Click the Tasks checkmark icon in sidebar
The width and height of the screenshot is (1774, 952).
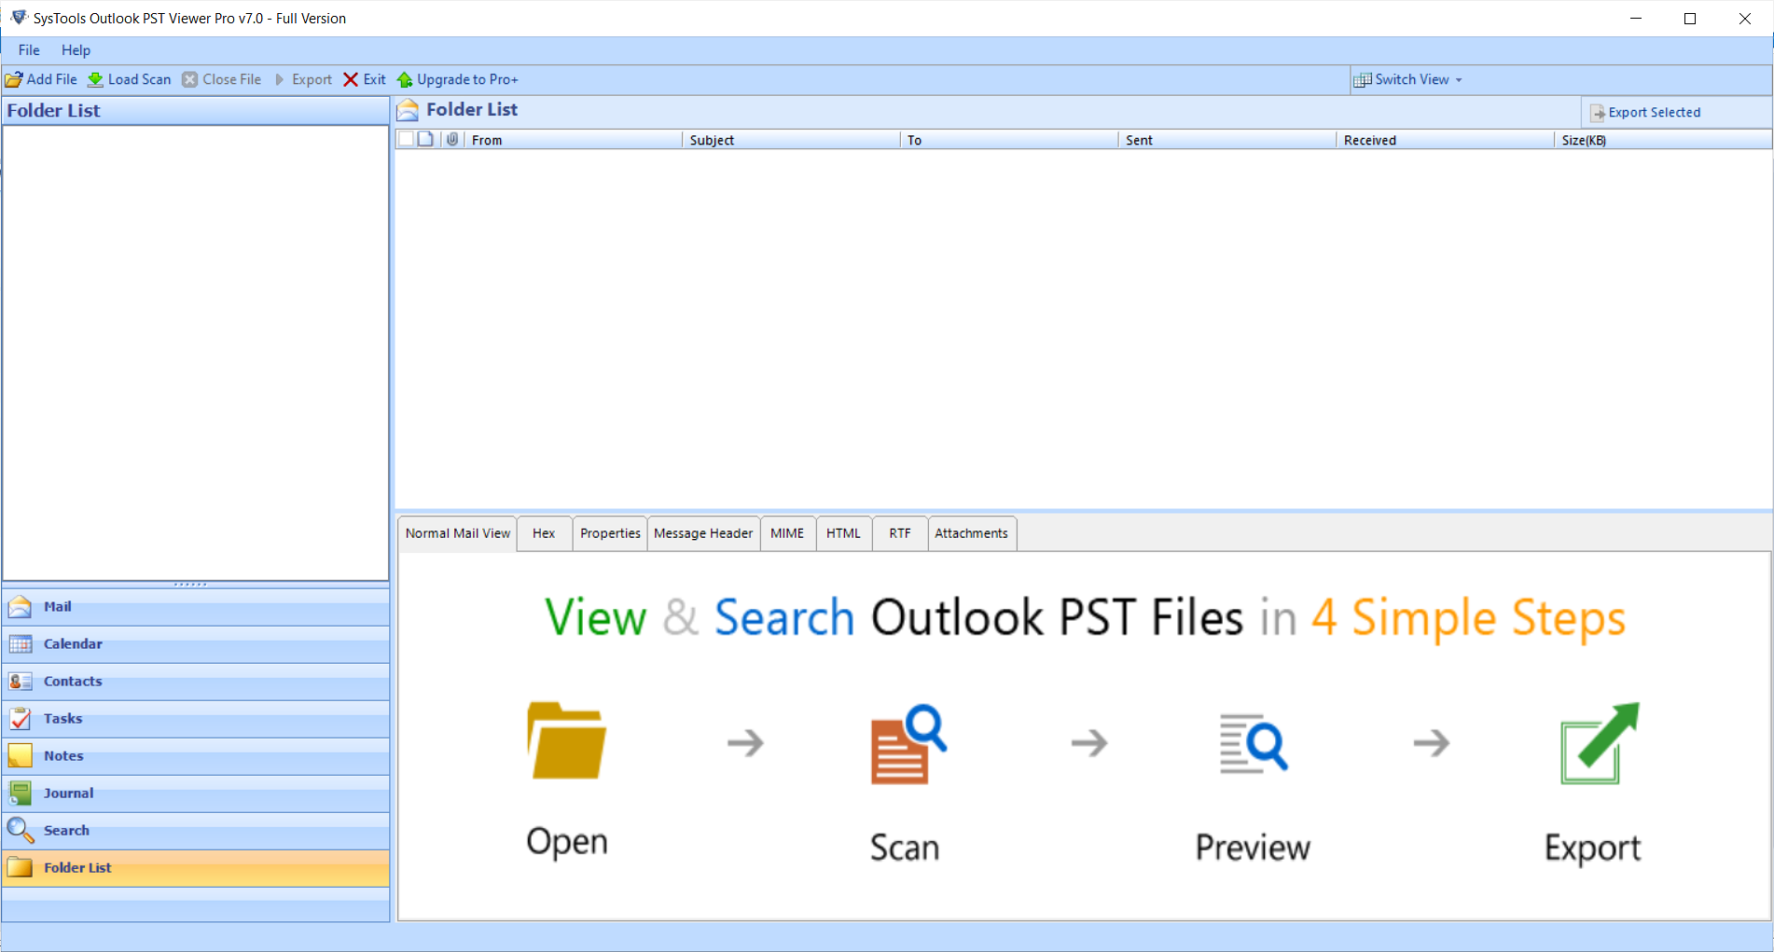pos(20,719)
